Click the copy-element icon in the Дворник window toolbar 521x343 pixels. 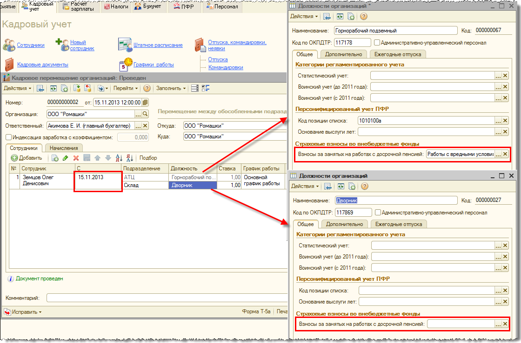352,186
